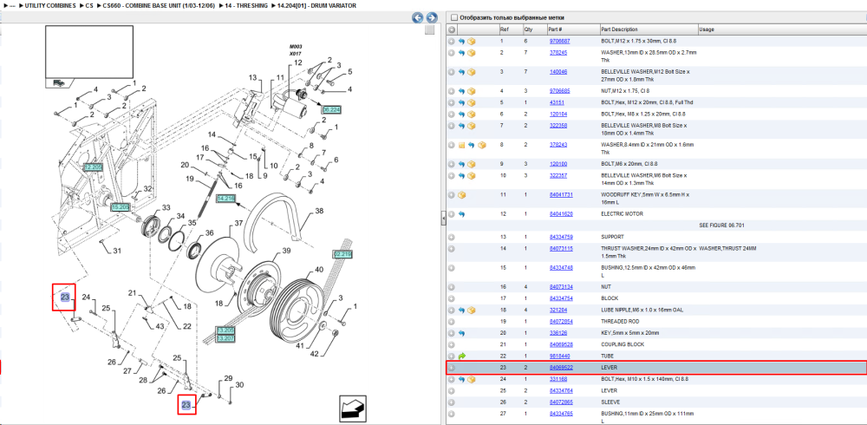Viewport: 867px width, 425px height.
Task: Click the overview thumbnail box
Action: coord(89,52)
